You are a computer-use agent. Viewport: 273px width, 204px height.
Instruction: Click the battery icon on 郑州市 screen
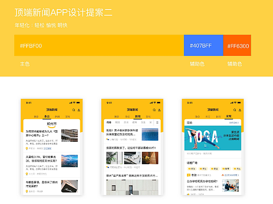coord(78,103)
